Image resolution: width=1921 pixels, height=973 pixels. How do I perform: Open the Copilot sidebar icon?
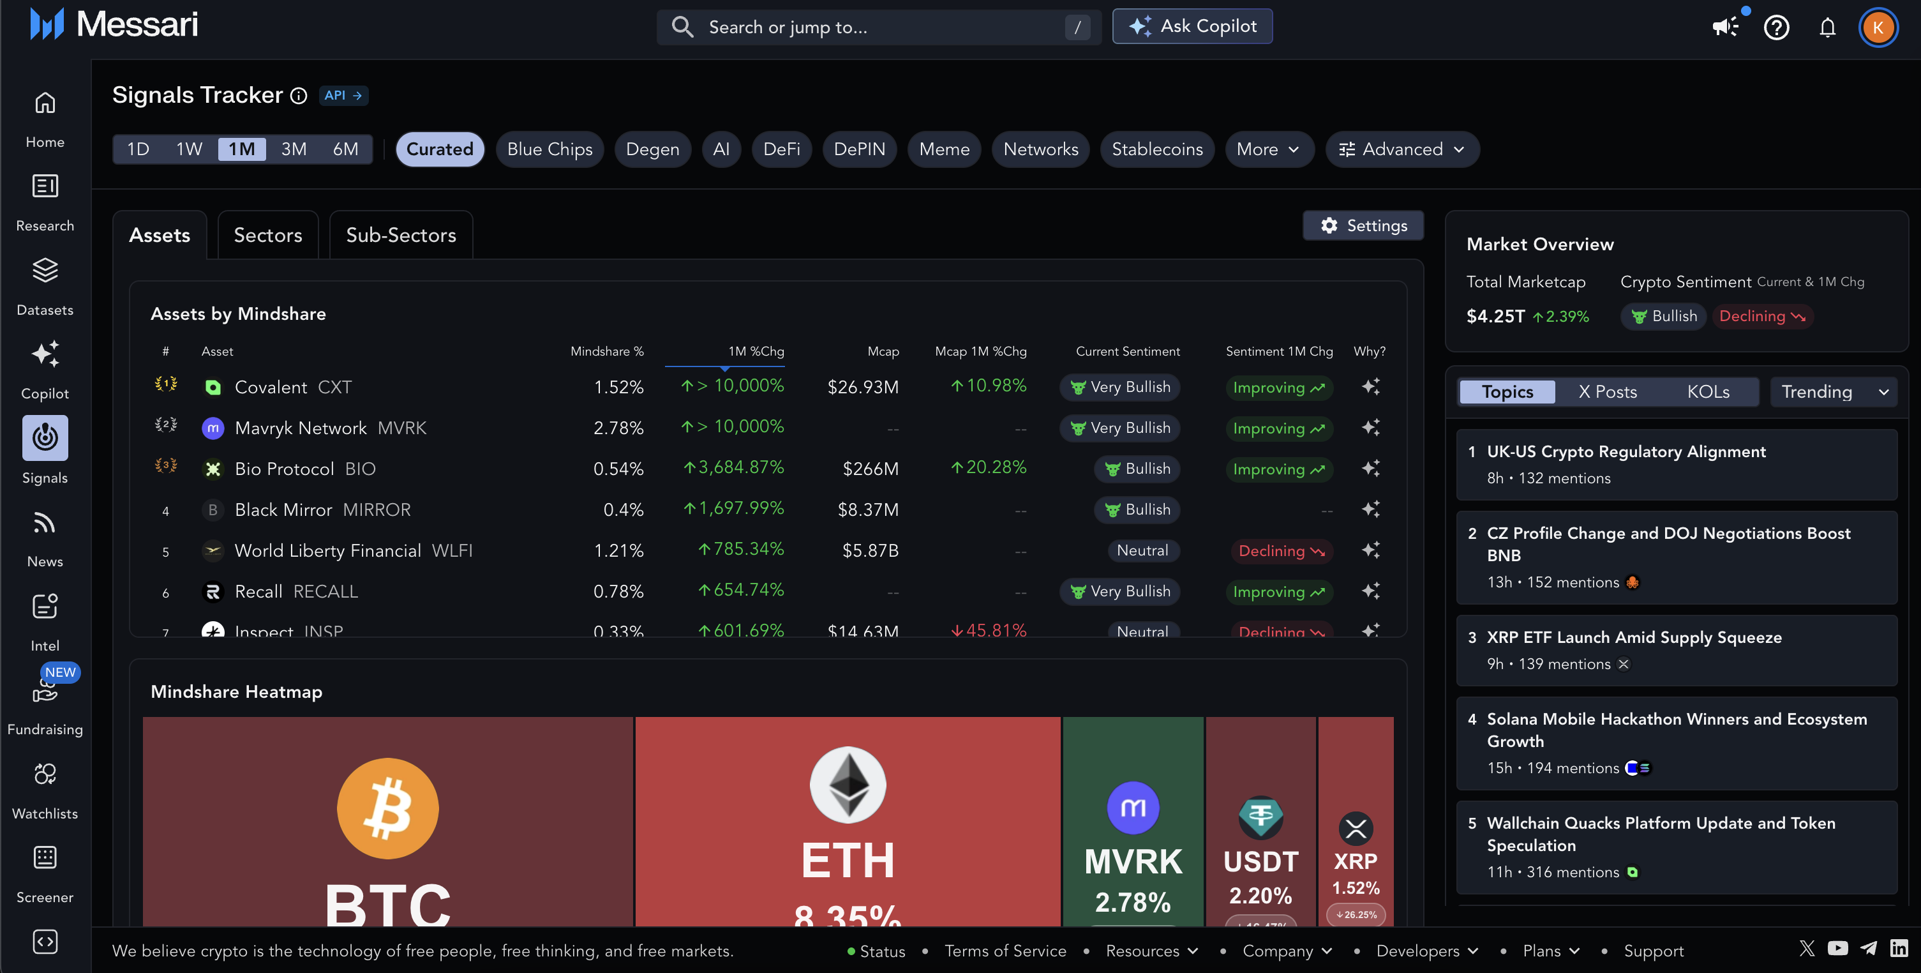[45, 354]
